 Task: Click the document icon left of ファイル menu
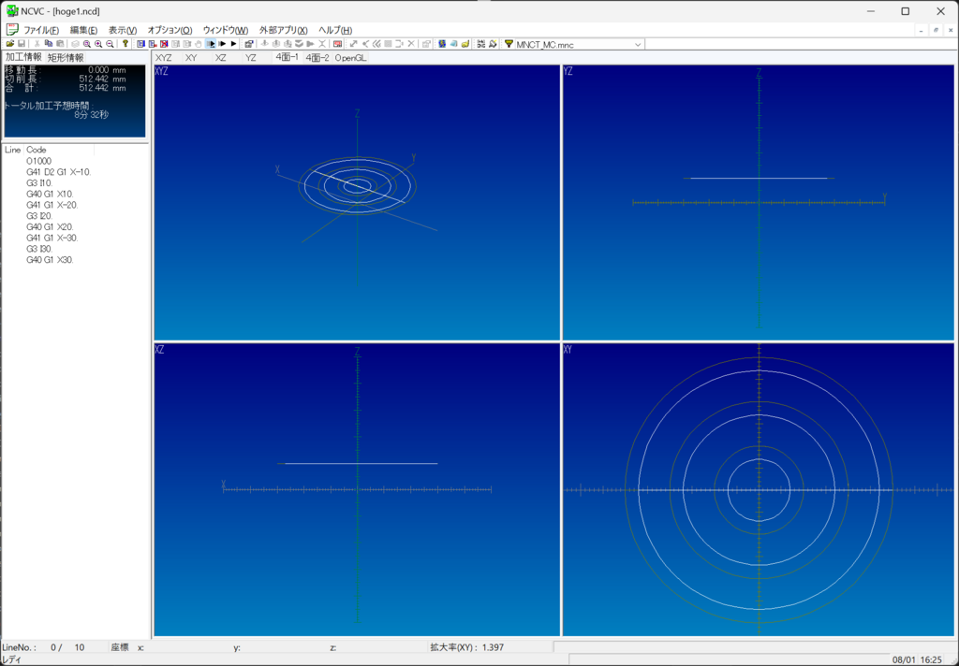point(11,30)
